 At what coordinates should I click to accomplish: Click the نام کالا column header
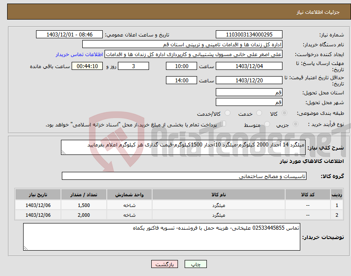pos(218,195)
